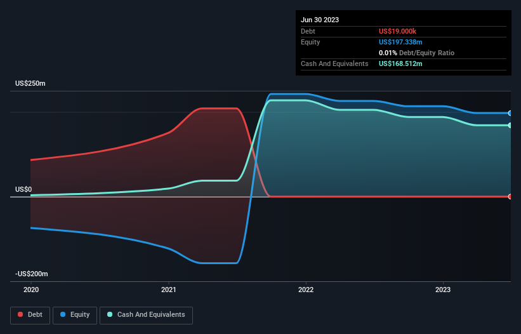Image resolution: width=521 pixels, height=334 pixels.
Task: Click the US$168.512m cash value
Action: click(x=400, y=63)
